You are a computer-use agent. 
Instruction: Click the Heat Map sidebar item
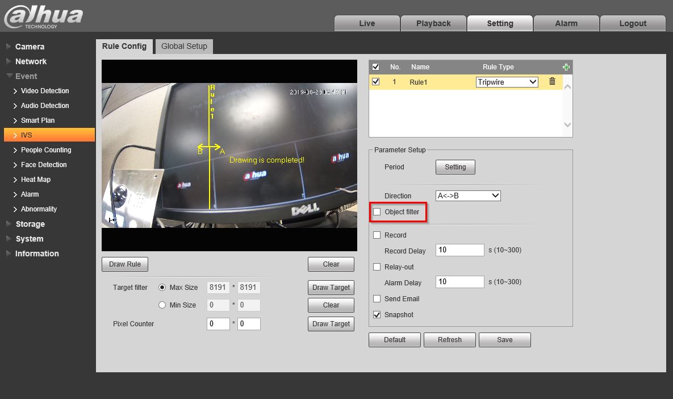pyautogui.click(x=36, y=180)
